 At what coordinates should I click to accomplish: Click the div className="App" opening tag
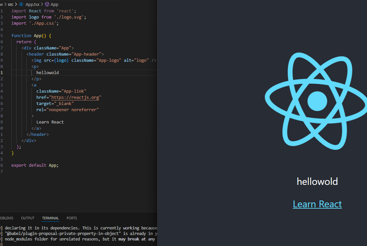[47, 48]
